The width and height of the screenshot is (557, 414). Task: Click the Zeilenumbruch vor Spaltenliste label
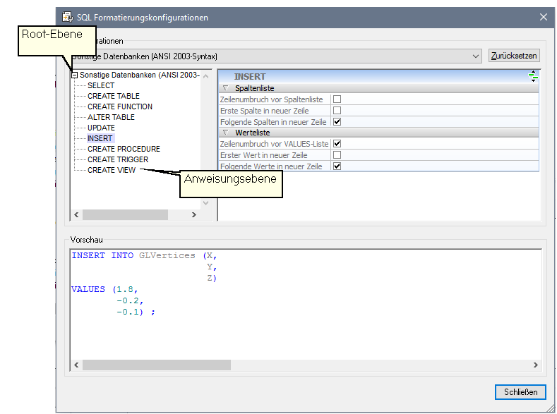click(271, 99)
